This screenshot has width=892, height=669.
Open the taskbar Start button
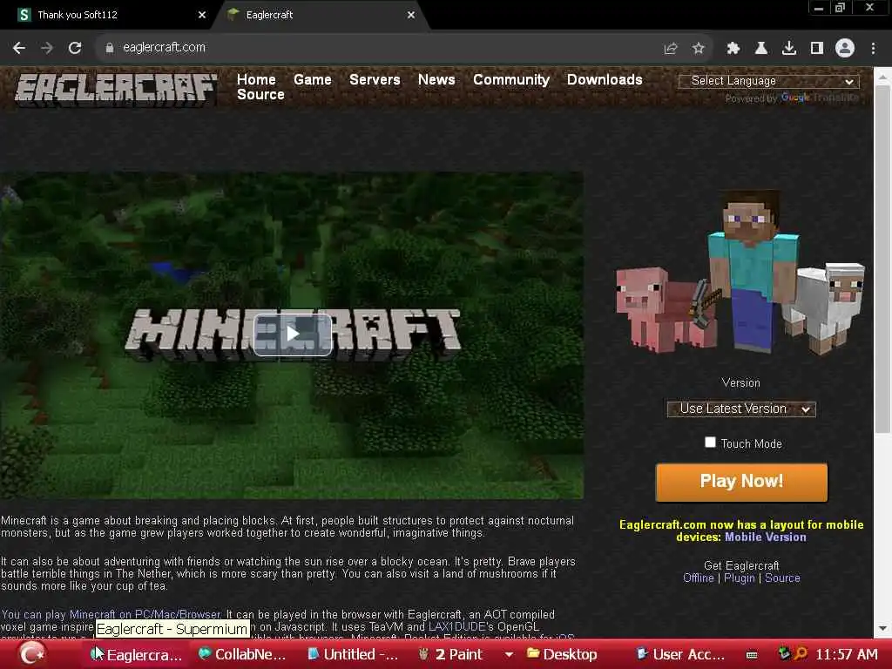(31, 654)
